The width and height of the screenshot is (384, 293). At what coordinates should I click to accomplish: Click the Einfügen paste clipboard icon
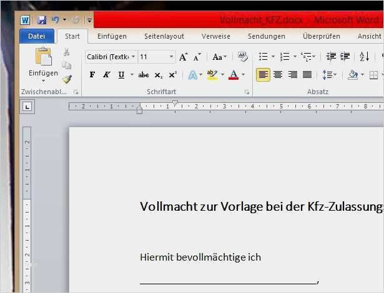point(44,57)
